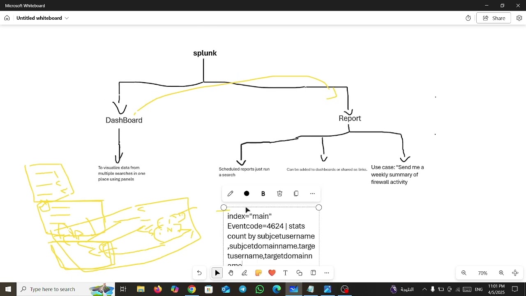
Task: Open the heart Reactions tool
Action: [272, 273]
